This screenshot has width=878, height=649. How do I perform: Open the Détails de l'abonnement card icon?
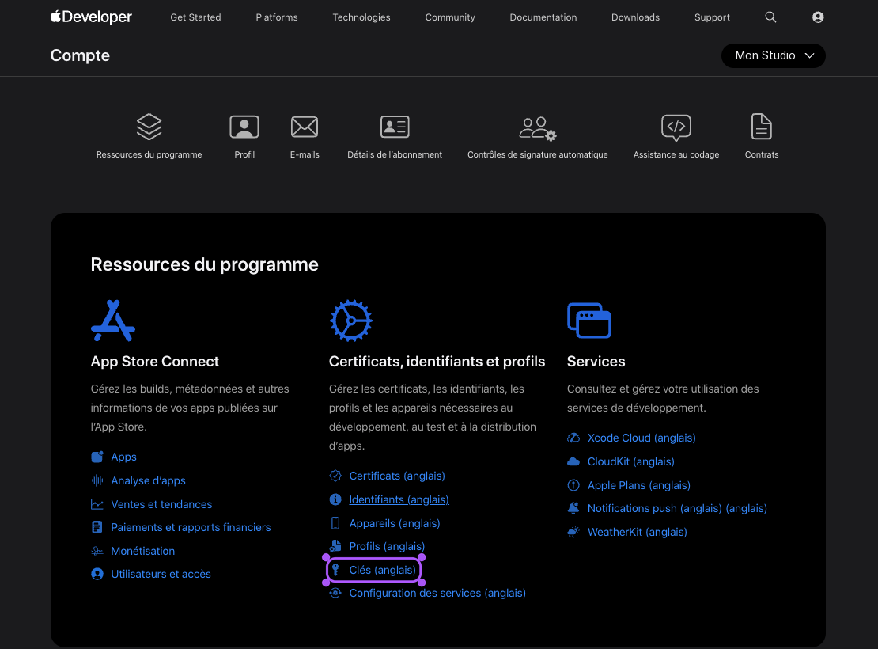(395, 127)
